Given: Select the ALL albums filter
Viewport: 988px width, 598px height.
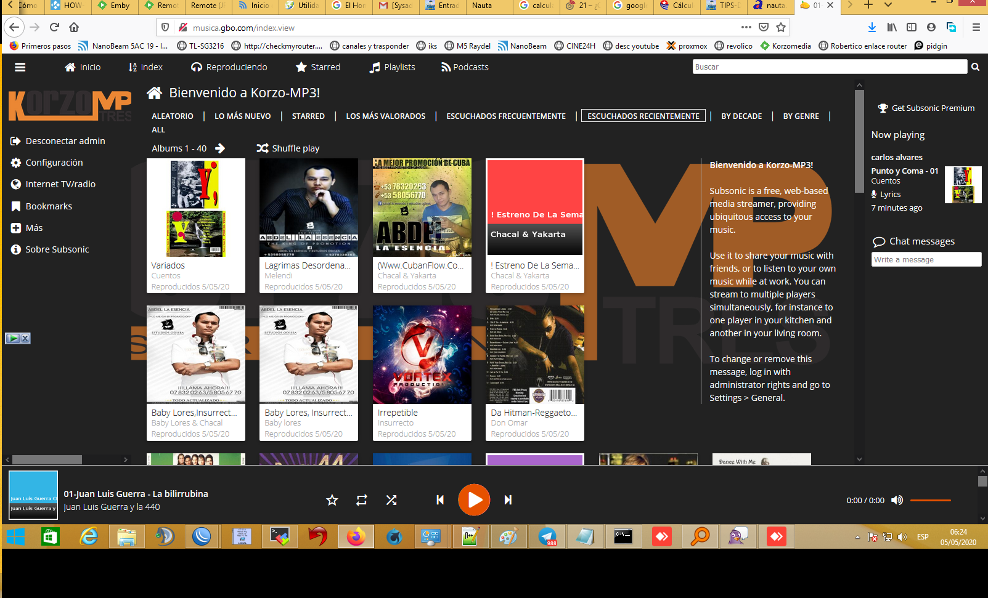Looking at the screenshot, I should pyautogui.click(x=158, y=130).
